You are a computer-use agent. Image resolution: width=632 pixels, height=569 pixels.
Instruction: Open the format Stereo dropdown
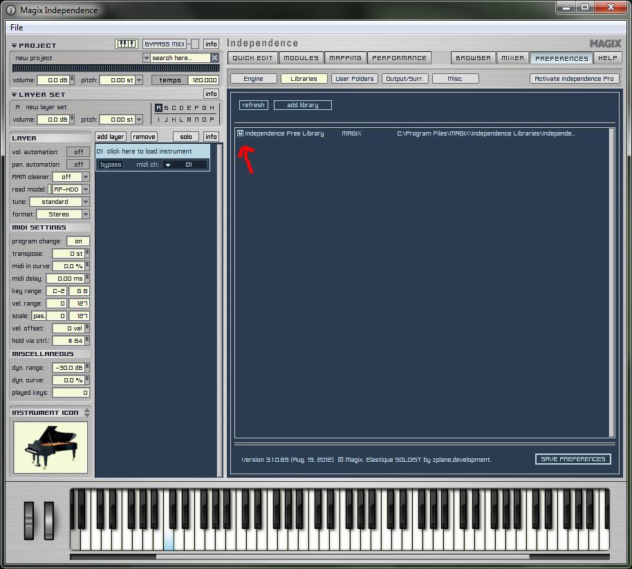point(86,214)
